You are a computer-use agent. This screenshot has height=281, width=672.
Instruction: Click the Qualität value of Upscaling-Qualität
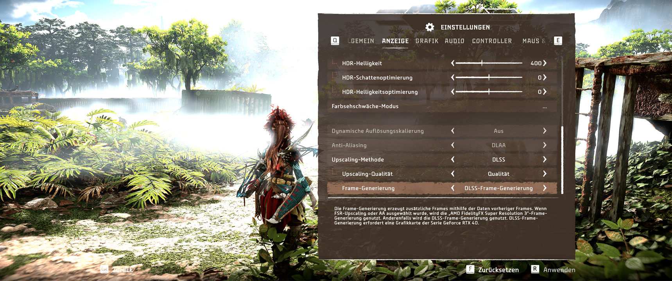pos(498,174)
